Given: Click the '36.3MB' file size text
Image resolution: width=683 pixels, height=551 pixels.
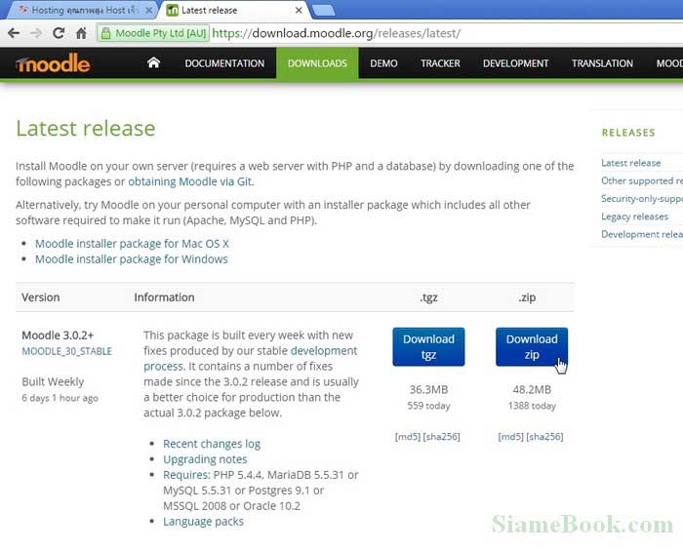Looking at the screenshot, I should 428,389.
